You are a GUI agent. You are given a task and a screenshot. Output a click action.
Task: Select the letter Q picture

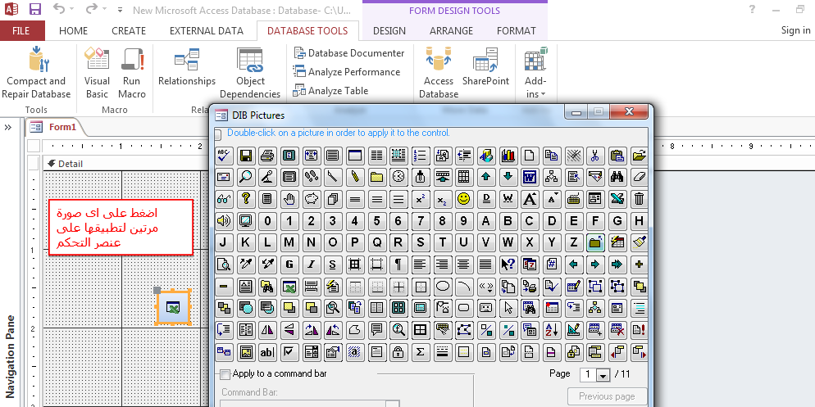tap(376, 242)
